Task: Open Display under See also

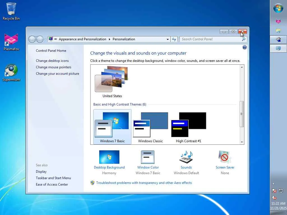Action: click(41, 172)
